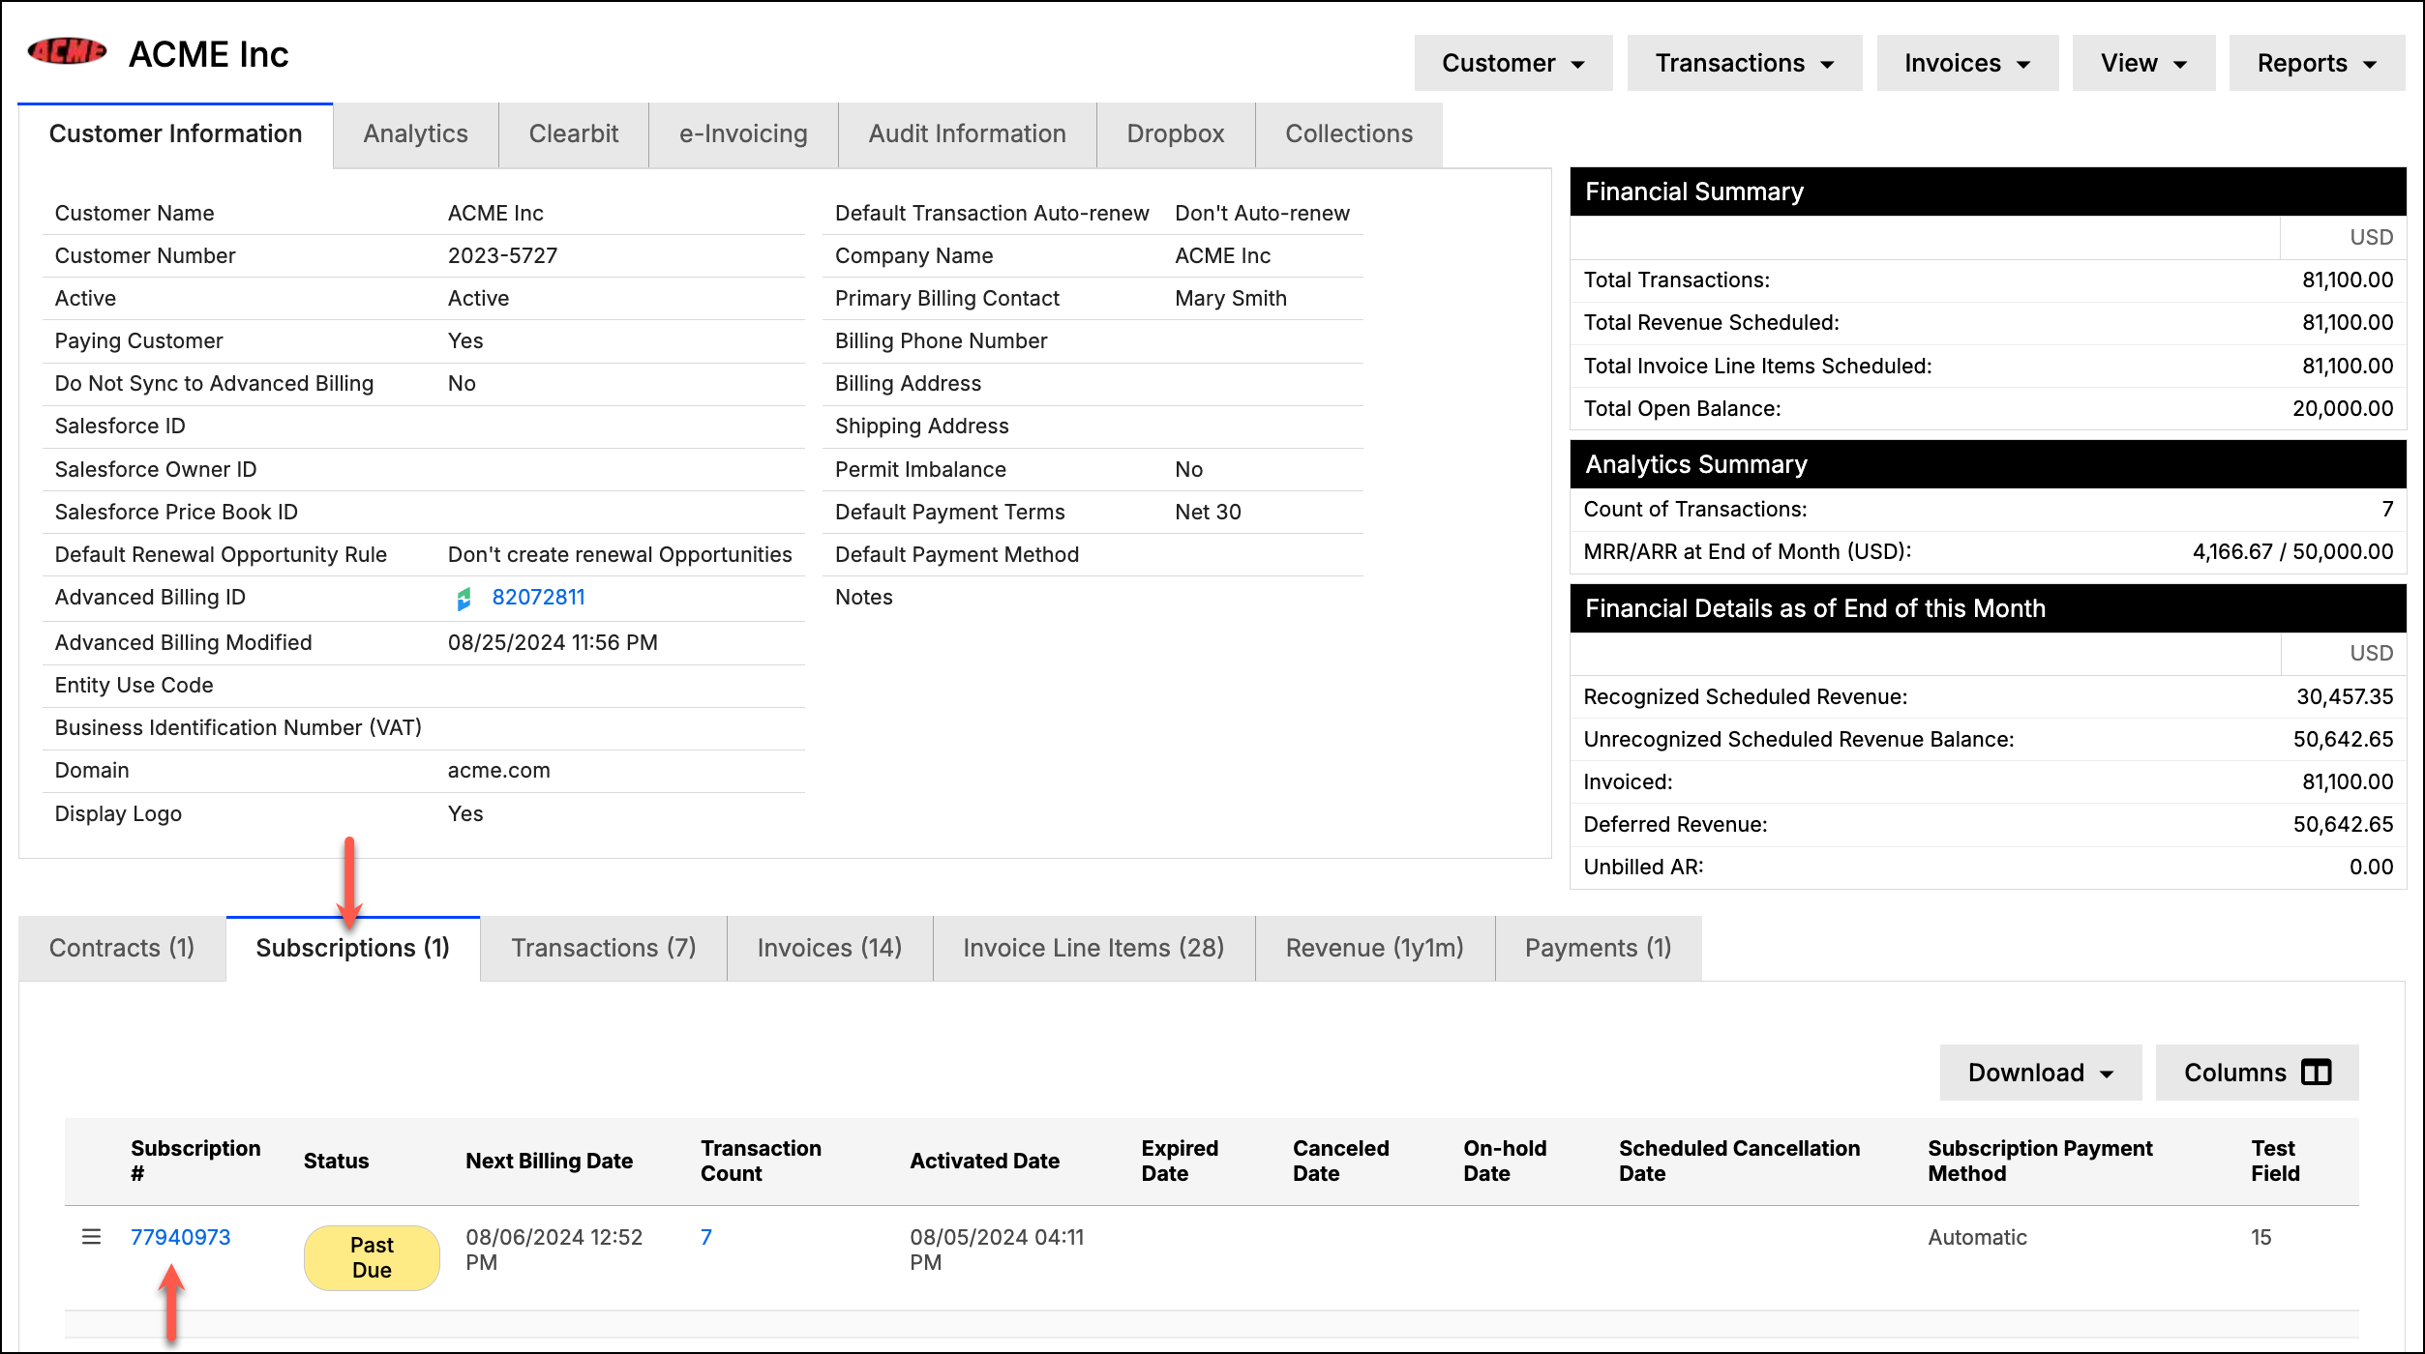This screenshot has height=1354, width=2425.
Task: Switch to the Dropbox tab
Action: point(1176,134)
